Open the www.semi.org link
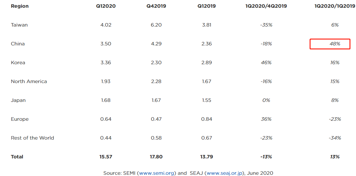Screen dimensions: 356x176 (156, 173)
